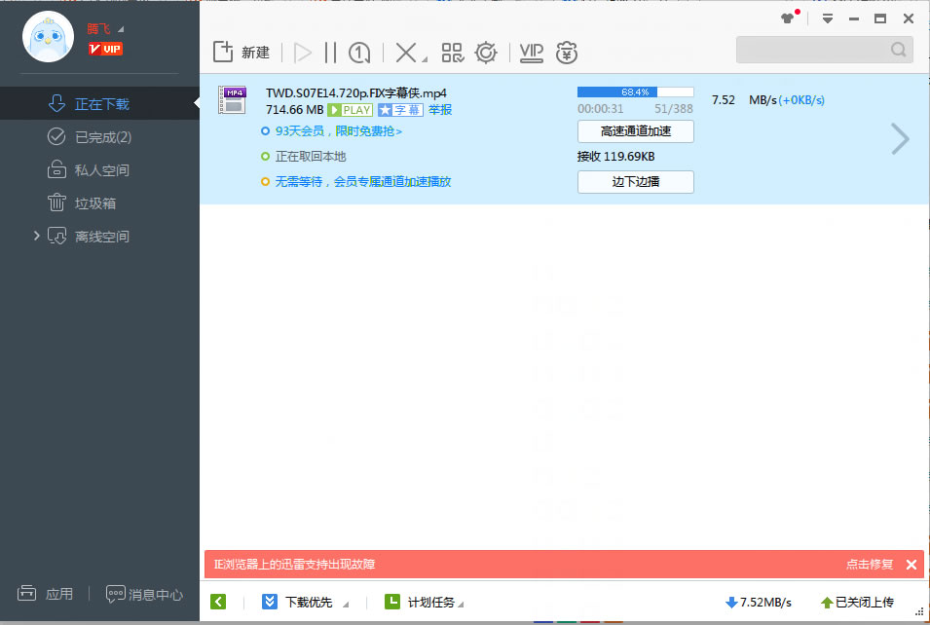Pause the download with the toolbar pause icon

331,53
